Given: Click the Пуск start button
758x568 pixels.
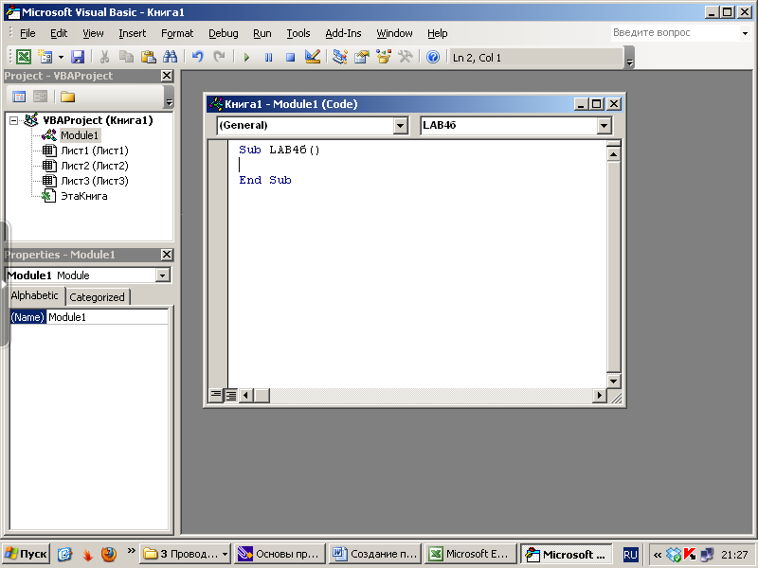Looking at the screenshot, I should 26,554.
